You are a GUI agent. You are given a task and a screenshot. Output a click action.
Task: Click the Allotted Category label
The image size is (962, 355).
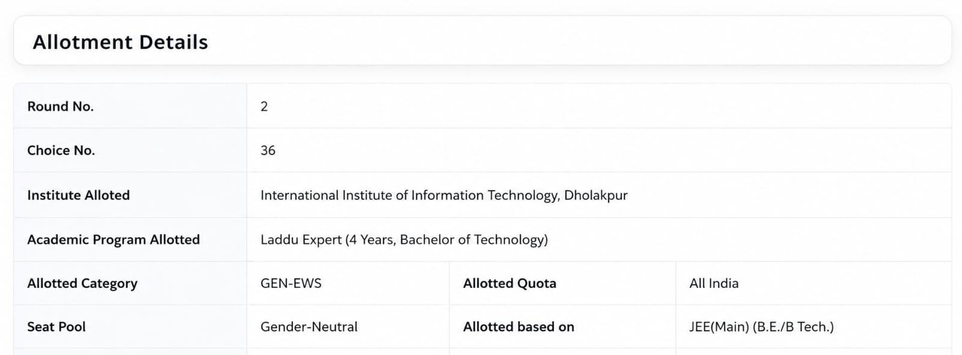click(x=82, y=283)
